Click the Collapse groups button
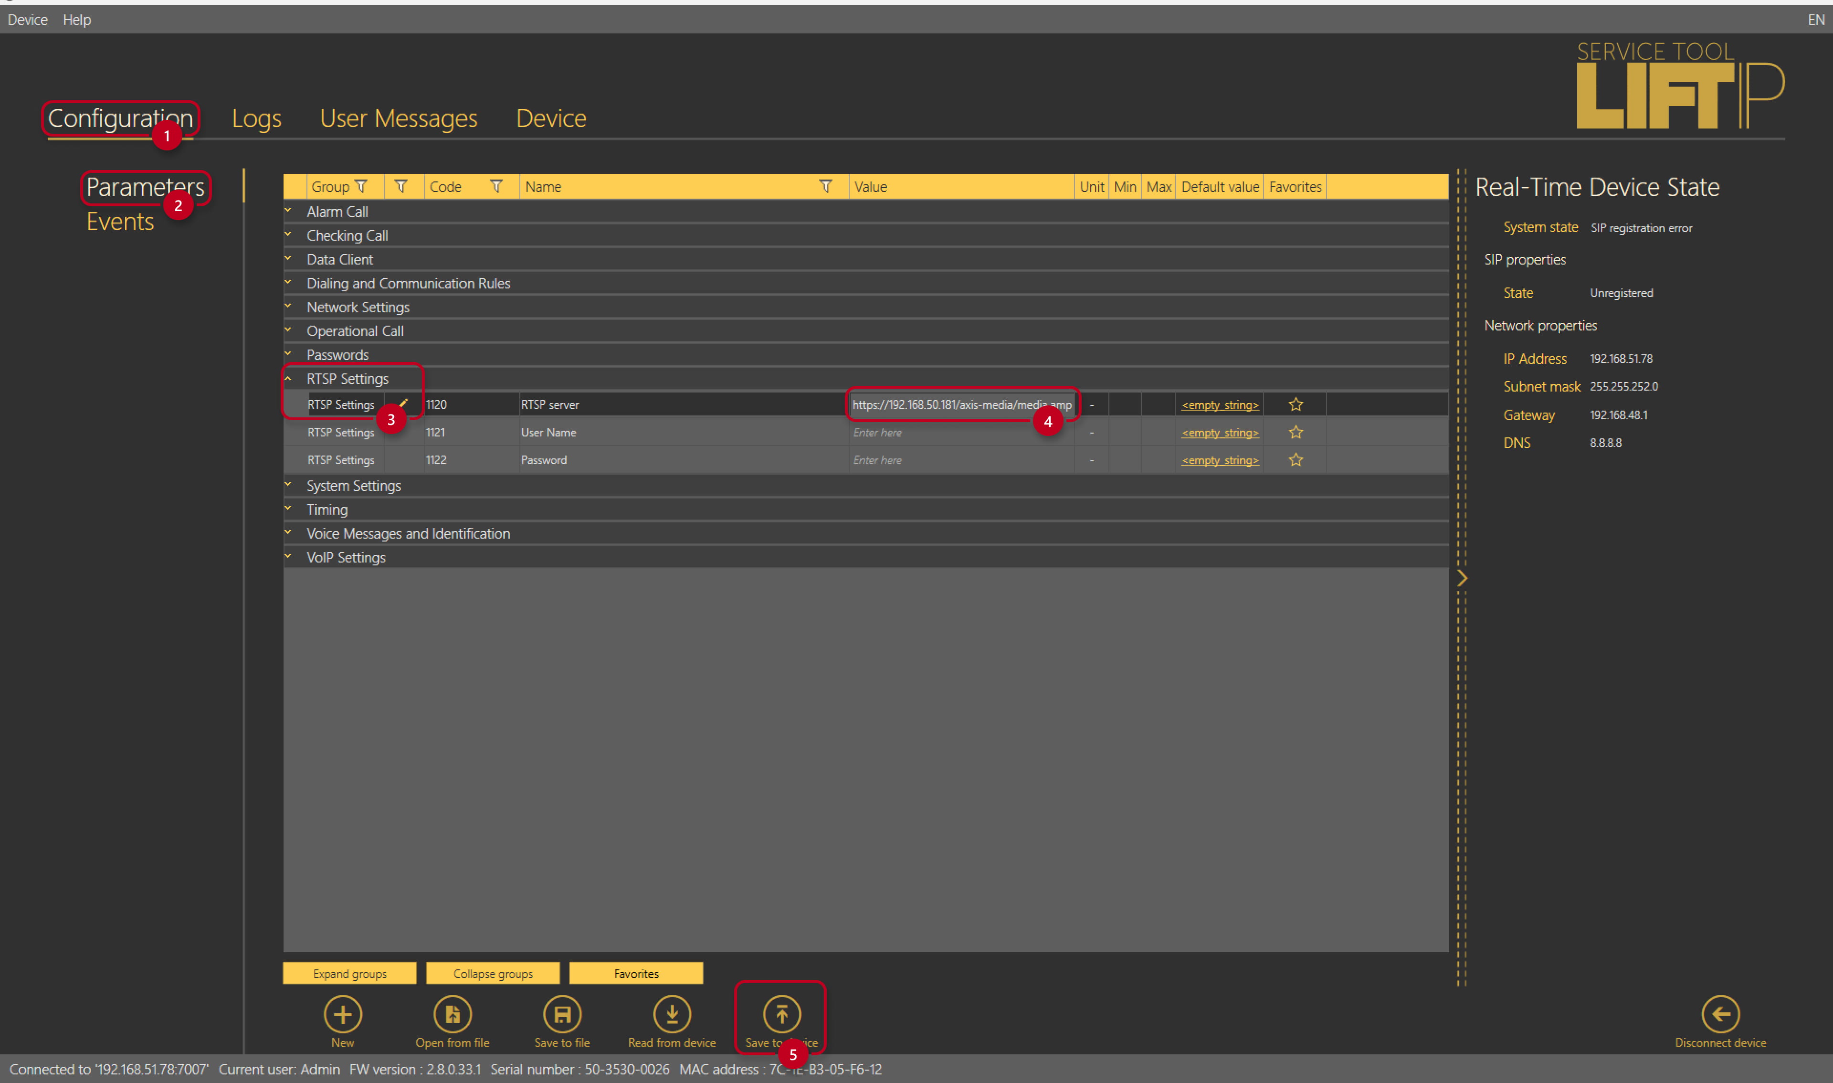Viewport: 1833px width, 1083px height. (x=493, y=974)
